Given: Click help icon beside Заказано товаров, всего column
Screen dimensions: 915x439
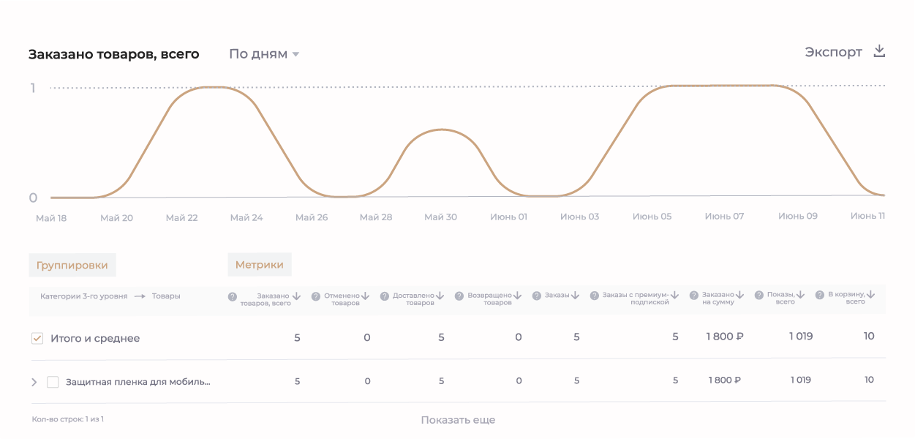Looking at the screenshot, I should point(233,296).
